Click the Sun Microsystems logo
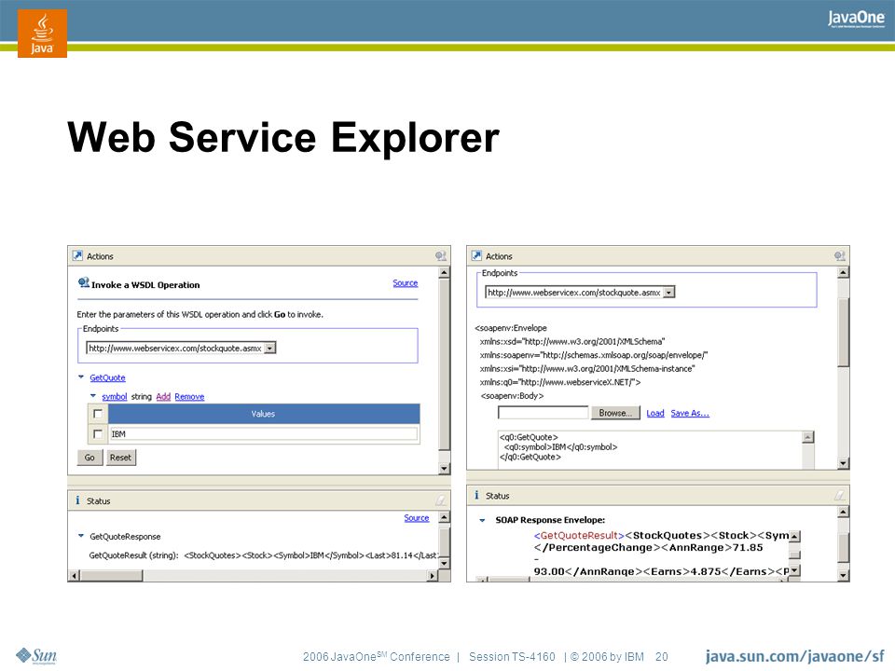Screen dimensions: 895x671 coord(36,655)
